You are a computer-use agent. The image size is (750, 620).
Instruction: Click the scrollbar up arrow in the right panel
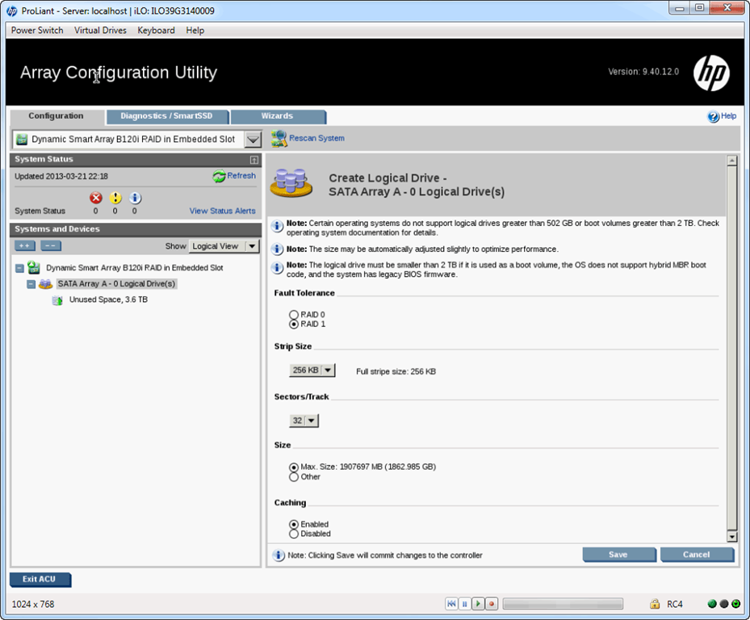tap(731, 161)
